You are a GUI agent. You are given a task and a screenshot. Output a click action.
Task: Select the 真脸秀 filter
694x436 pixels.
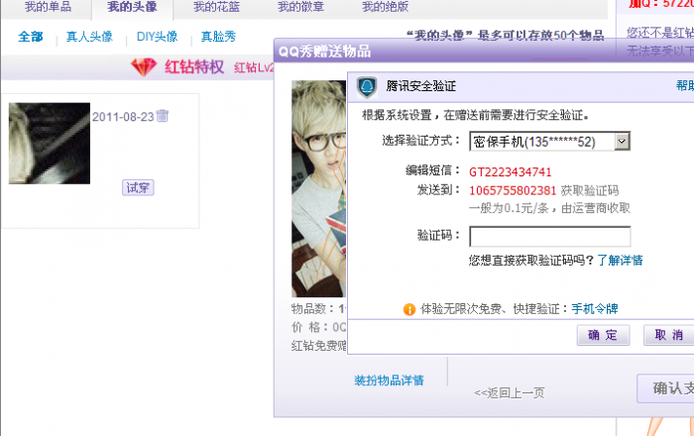[218, 37]
